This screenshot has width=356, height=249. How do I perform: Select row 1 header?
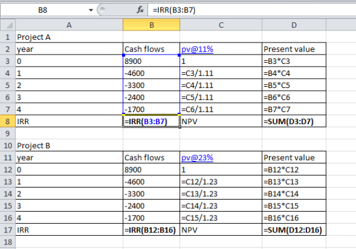click(8, 37)
